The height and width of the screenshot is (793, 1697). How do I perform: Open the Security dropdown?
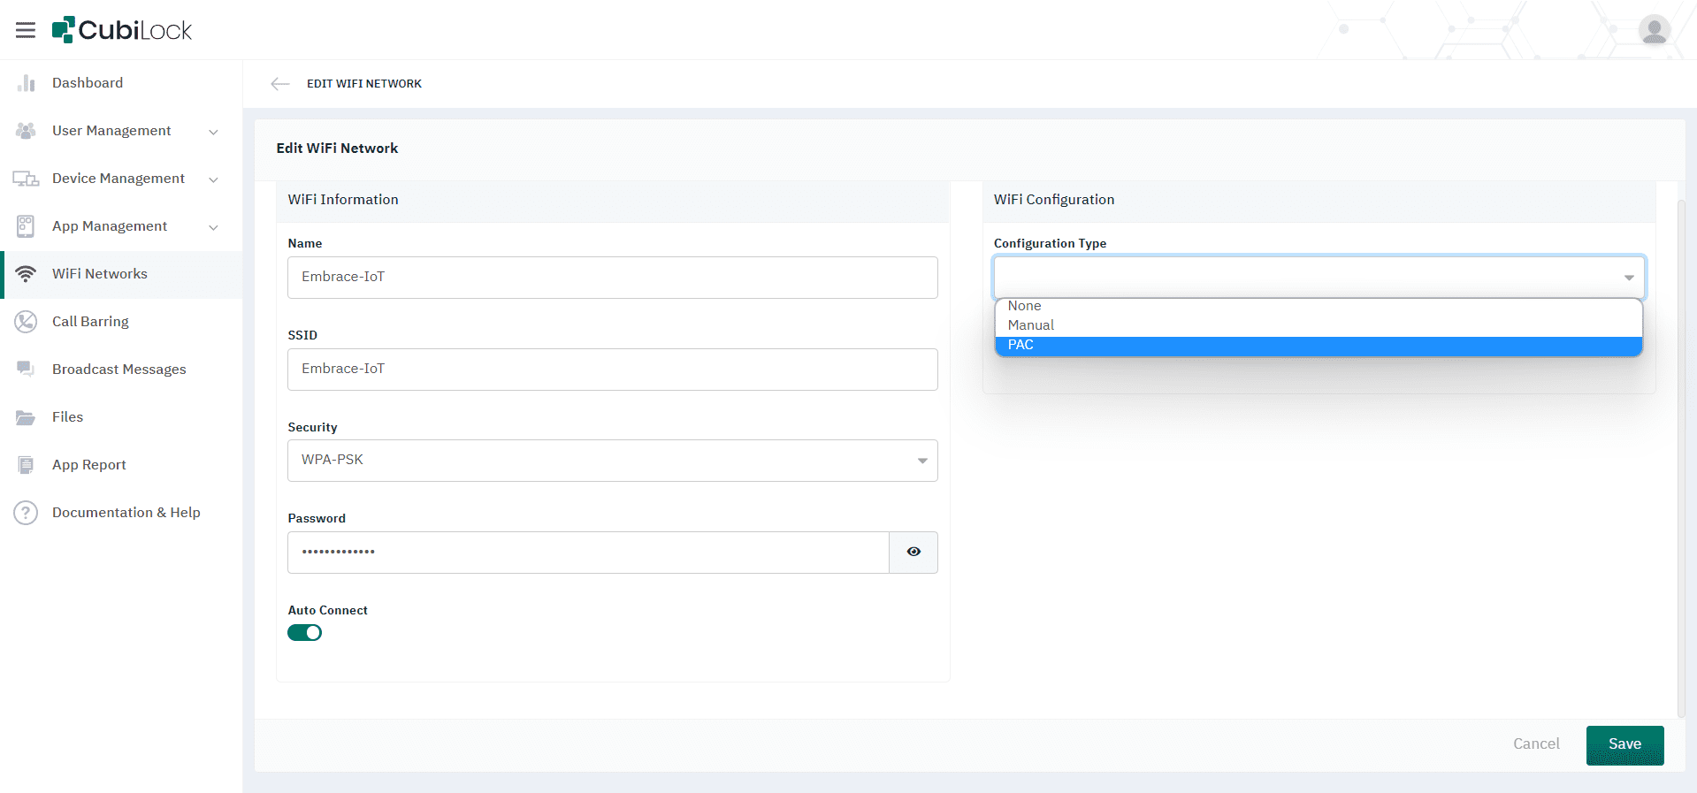pos(612,461)
